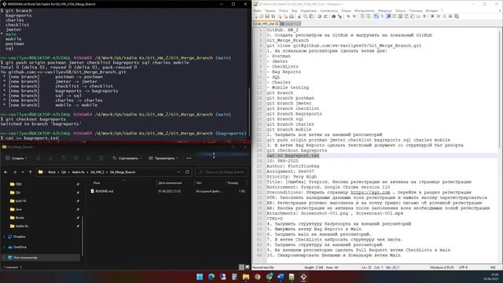This screenshot has width=503, height=283.
Task: Click the Forward arrow in File Explorer
Action: [14, 172]
